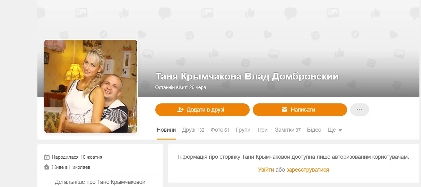Viewport: 421px width, 187px height.
Task: Open the profile photo thumbnail
Action: (91, 86)
